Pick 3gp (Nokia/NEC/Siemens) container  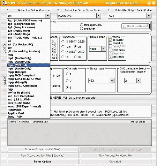click(x=29, y=21)
